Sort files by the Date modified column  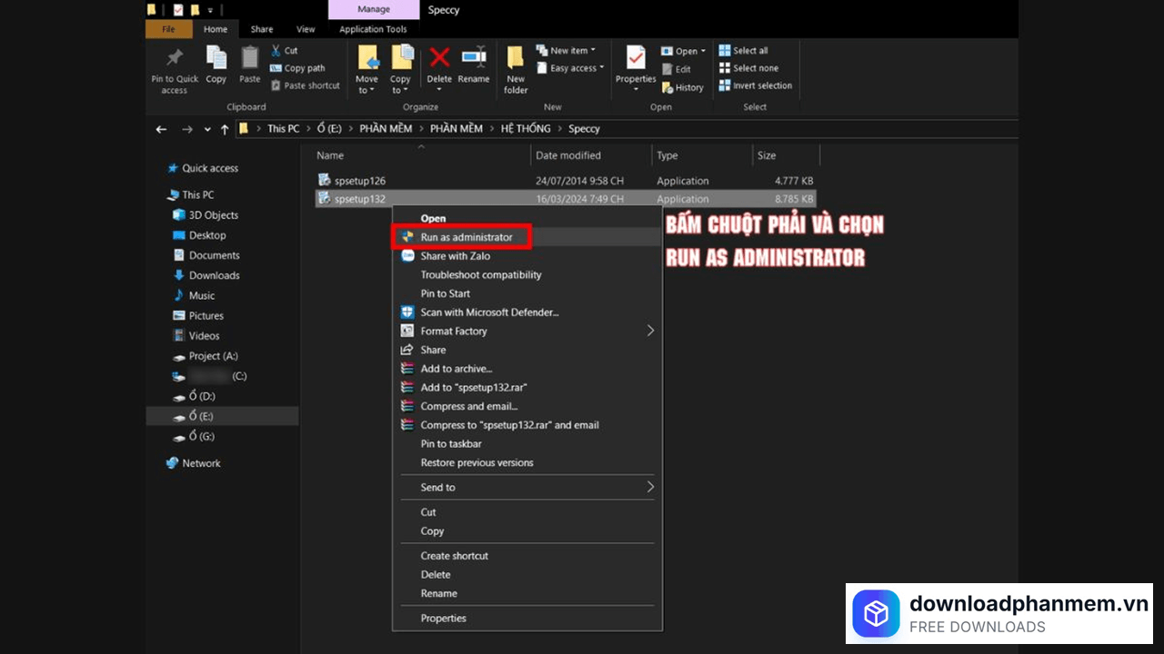tap(568, 155)
